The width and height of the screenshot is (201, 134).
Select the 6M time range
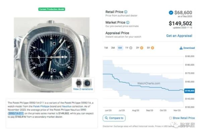point(120,48)
